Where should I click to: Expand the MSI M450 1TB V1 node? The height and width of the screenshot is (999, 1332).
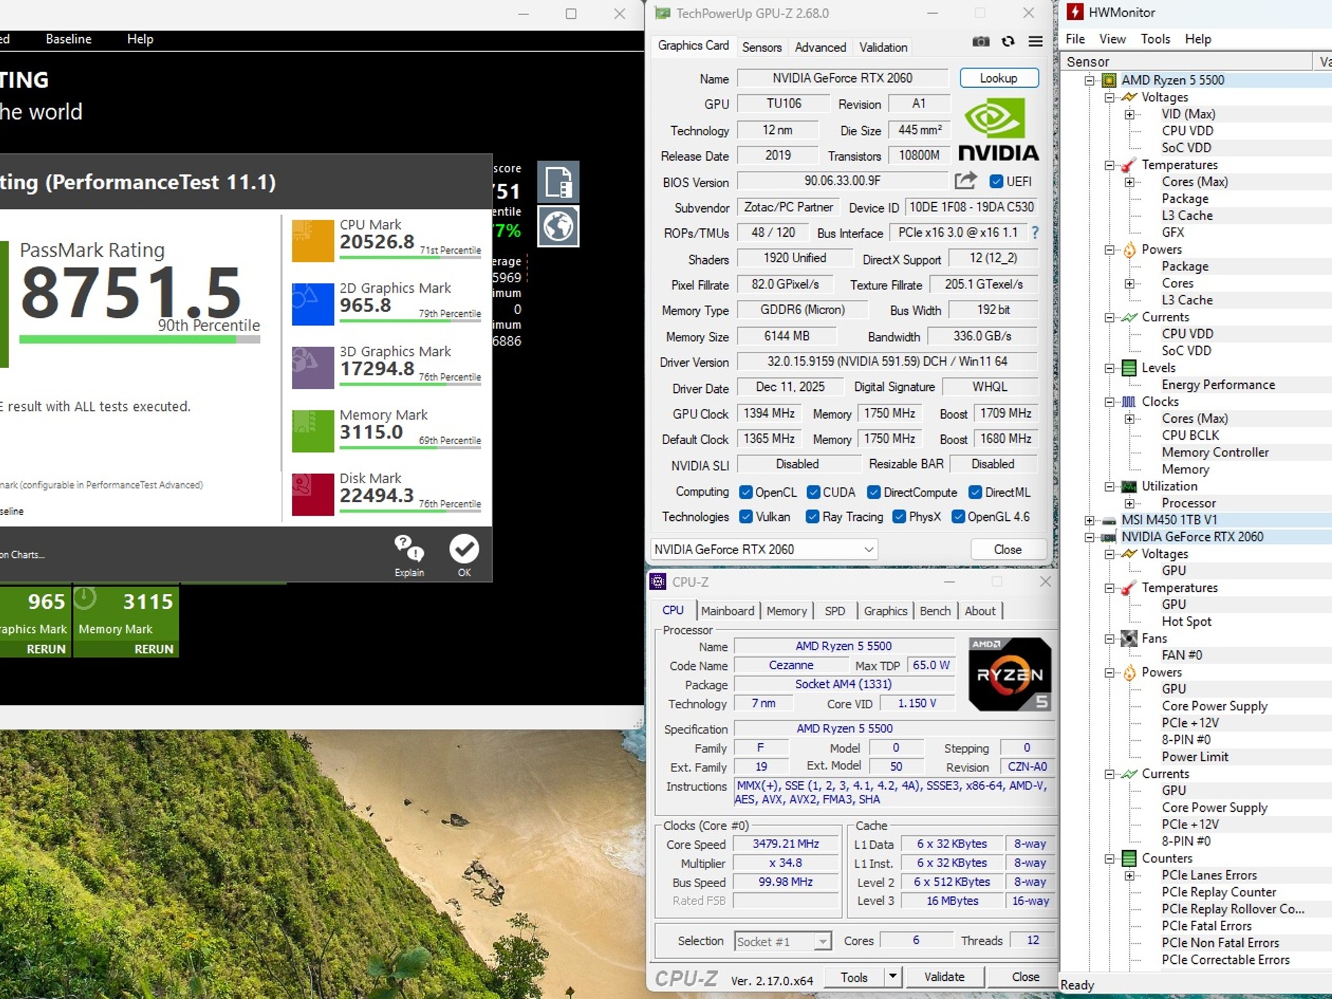1089,520
